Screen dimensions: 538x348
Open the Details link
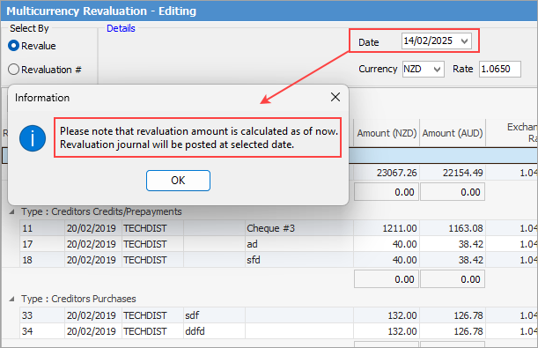click(x=121, y=28)
